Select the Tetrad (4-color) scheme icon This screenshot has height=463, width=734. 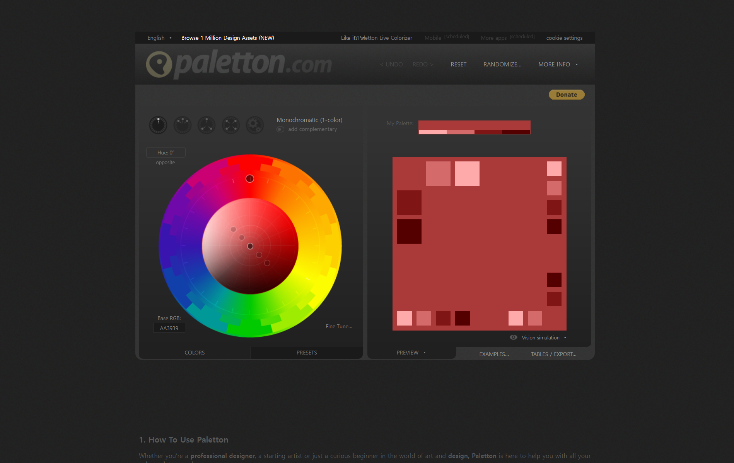(x=231, y=125)
